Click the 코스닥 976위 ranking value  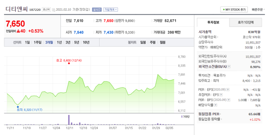[x=251, y=37]
